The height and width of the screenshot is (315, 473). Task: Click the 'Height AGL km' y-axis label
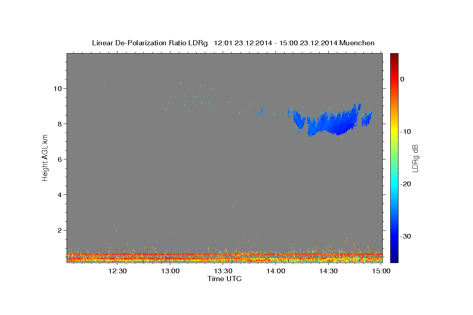pos(45,158)
